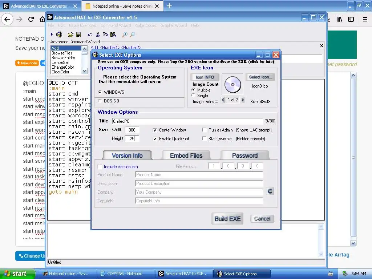Click the Build EXE toolbar icon
The height and width of the screenshot is (279, 372).
click(x=59, y=35)
